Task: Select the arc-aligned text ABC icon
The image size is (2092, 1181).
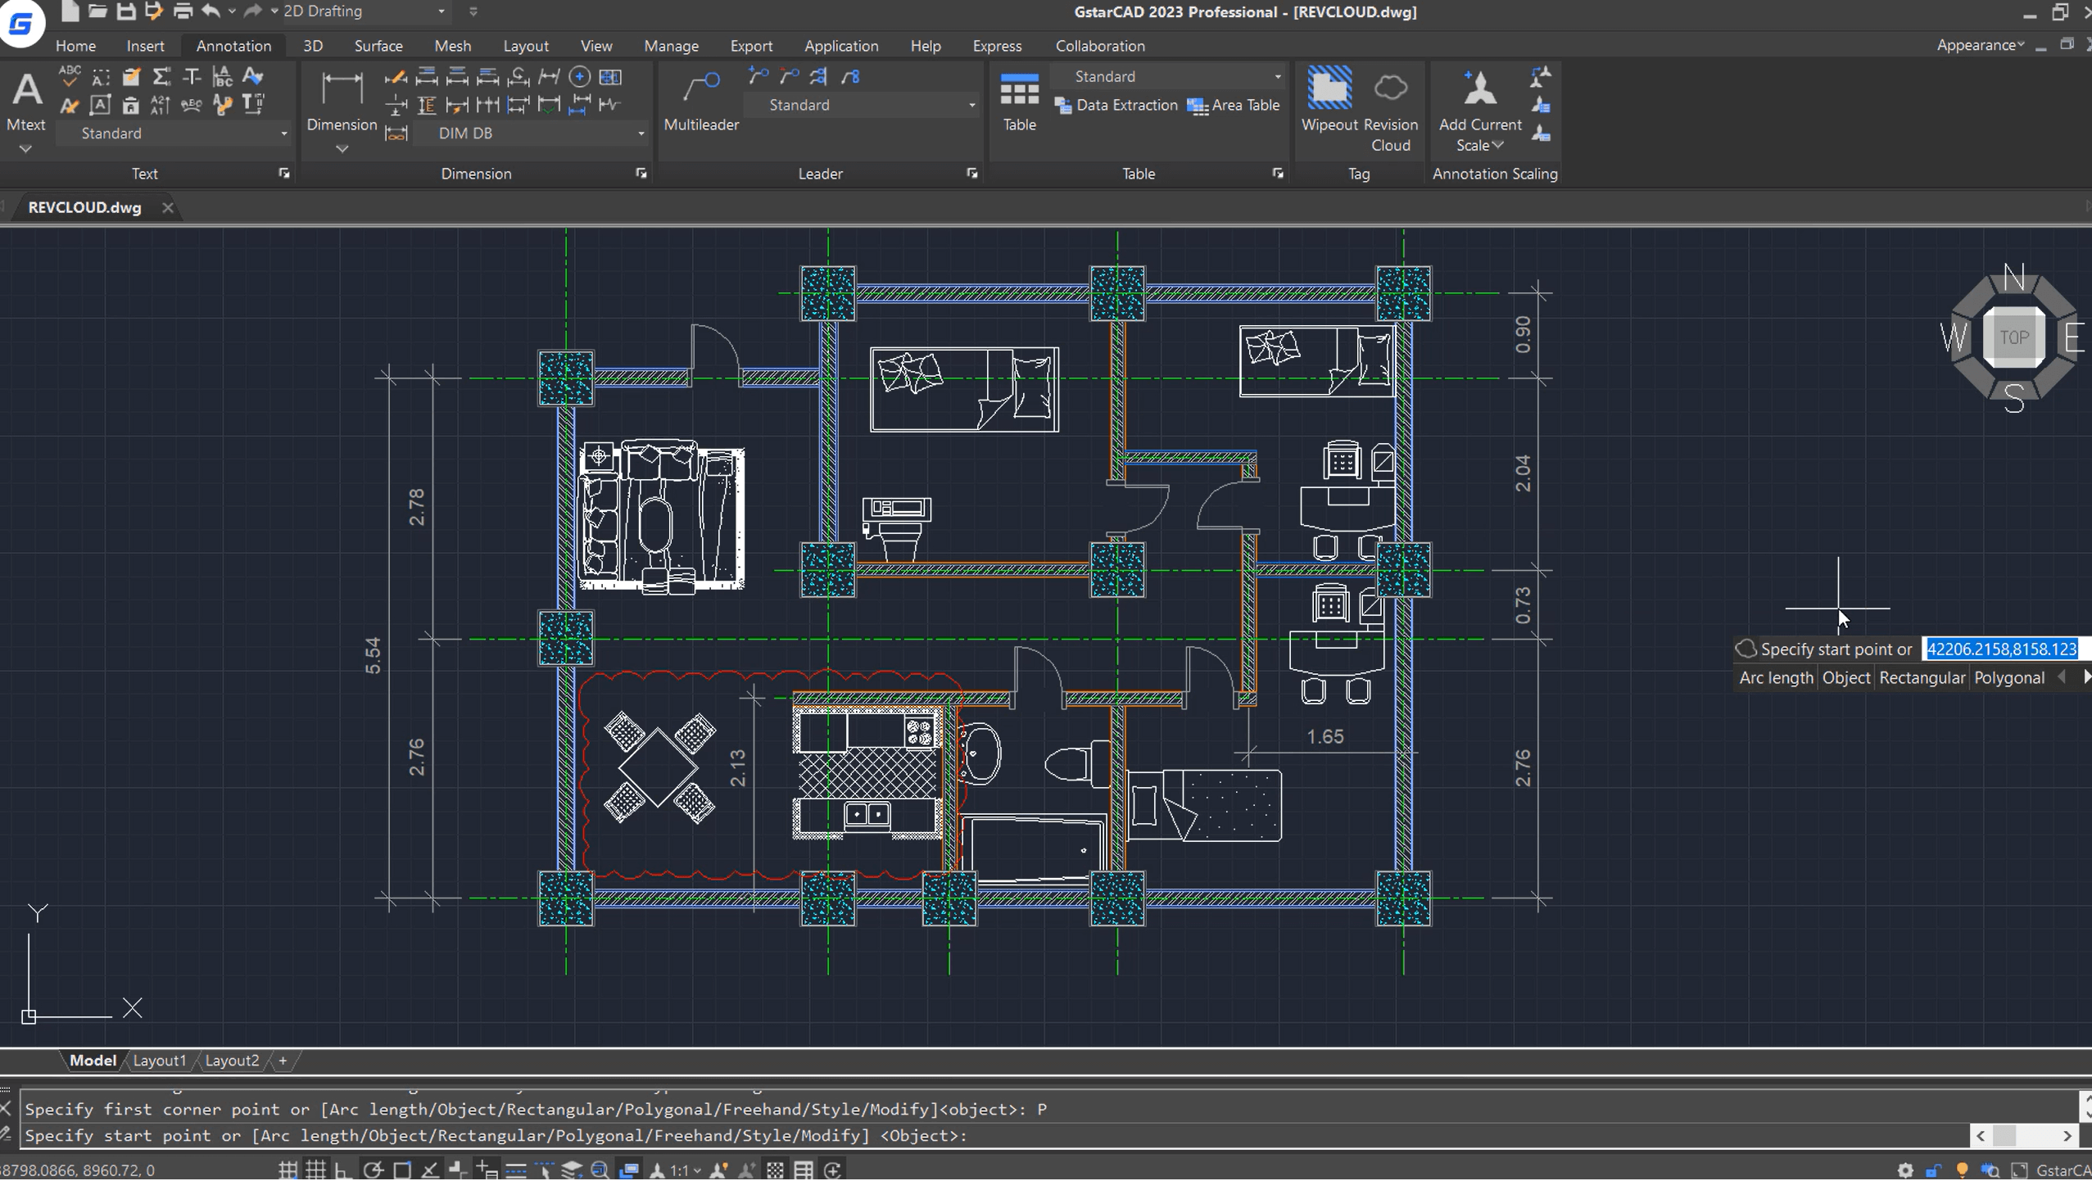Action: pos(191,105)
